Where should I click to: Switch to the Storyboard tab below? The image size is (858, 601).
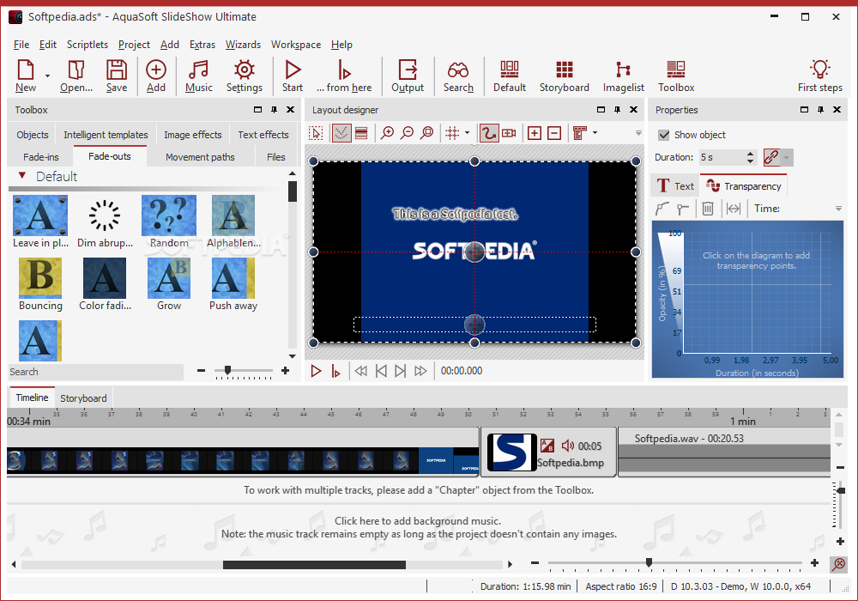pos(83,398)
